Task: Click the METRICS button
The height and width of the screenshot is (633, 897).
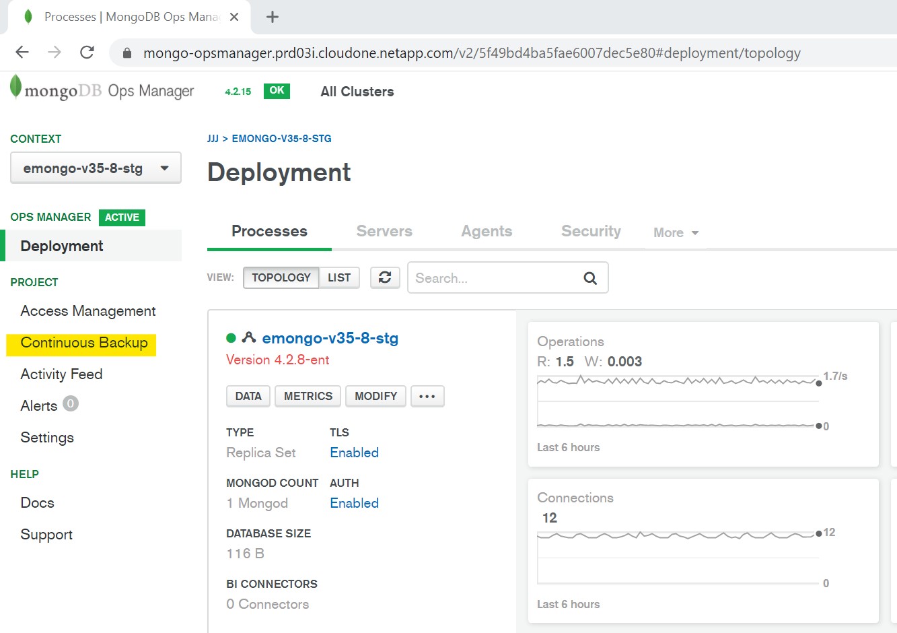Action: (x=308, y=396)
